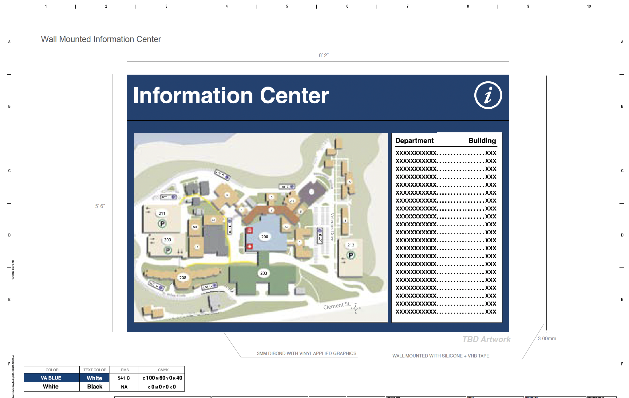Click the parking icon under building 211
Screen dimensions: 629x398
(162, 224)
